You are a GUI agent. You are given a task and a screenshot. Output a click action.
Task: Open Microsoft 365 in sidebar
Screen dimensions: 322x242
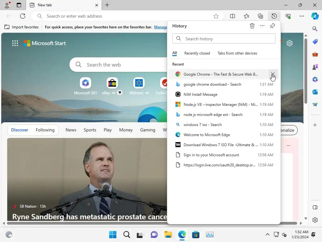point(315,79)
